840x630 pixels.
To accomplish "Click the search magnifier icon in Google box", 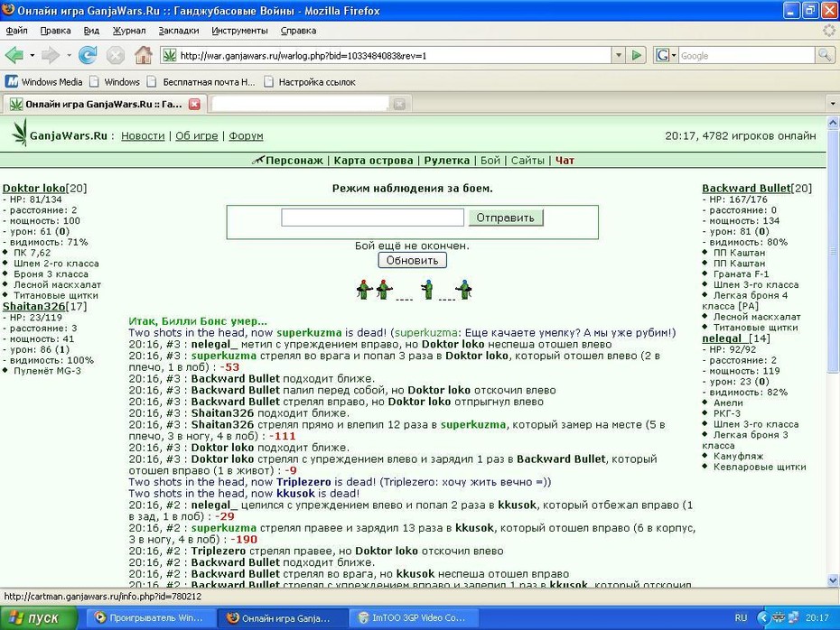I will click(x=825, y=55).
